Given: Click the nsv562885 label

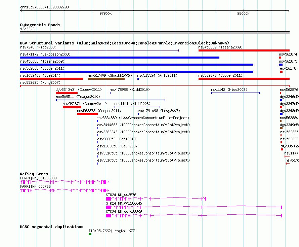Looking at the screenshot, I should (289, 132).
